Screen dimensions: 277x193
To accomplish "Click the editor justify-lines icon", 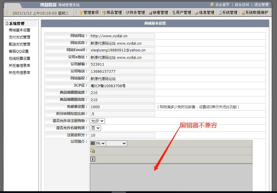I will pos(92,143).
